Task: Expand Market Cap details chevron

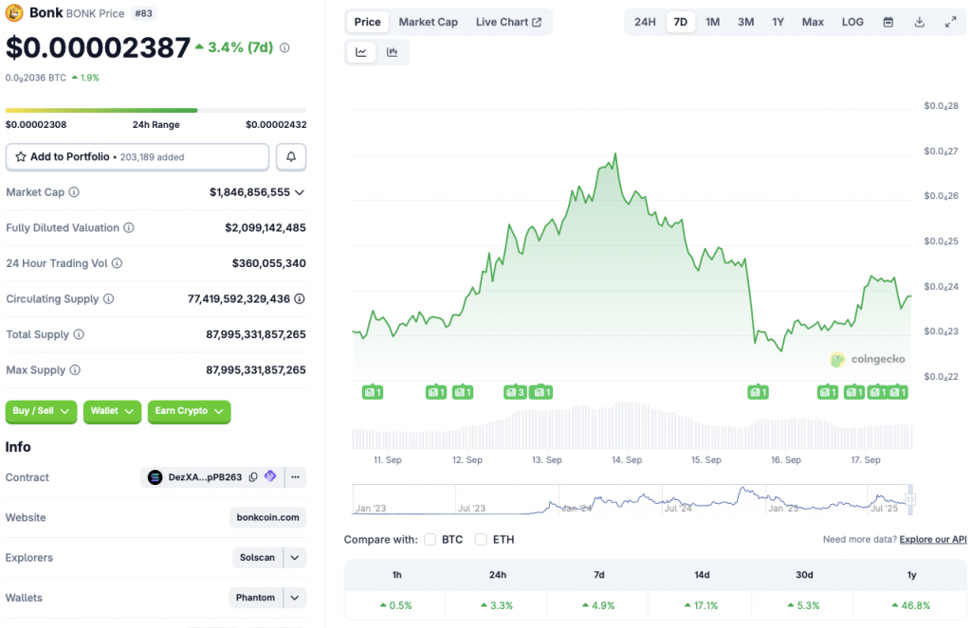Action: pos(300,192)
